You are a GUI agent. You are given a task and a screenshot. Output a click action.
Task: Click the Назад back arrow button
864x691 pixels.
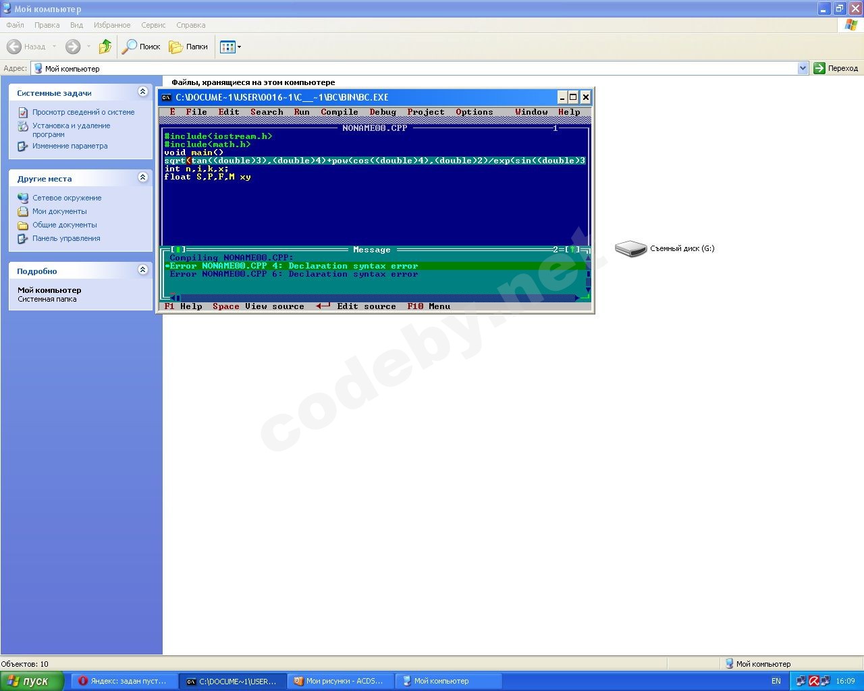pyautogui.click(x=26, y=47)
